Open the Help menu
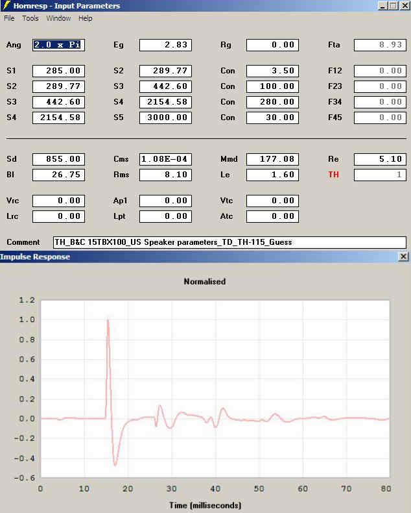Screen dimensions: 411x513 coord(86,18)
